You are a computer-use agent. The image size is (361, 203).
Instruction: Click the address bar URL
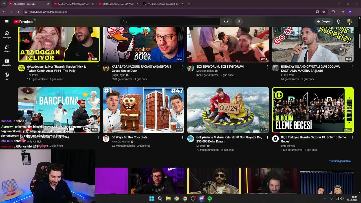tap(48, 12)
